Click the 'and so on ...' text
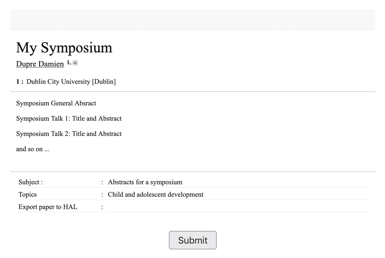385x258 pixels. click(33, 149)
